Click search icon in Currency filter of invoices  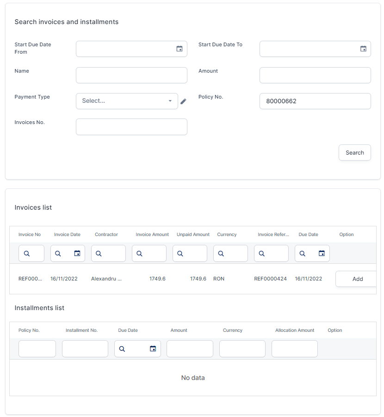point(221,254)
